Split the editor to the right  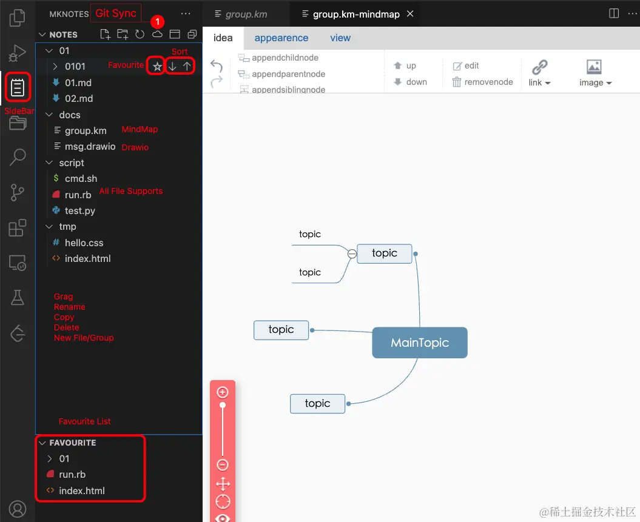point(614,13)
